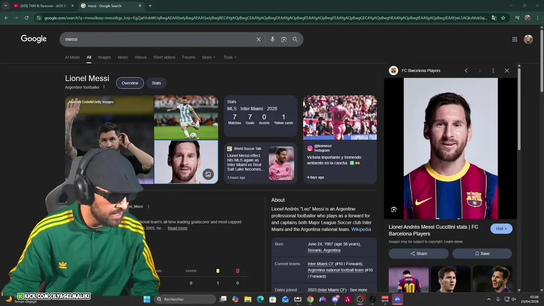Open Google account avatar on the page

pos(528,39)
